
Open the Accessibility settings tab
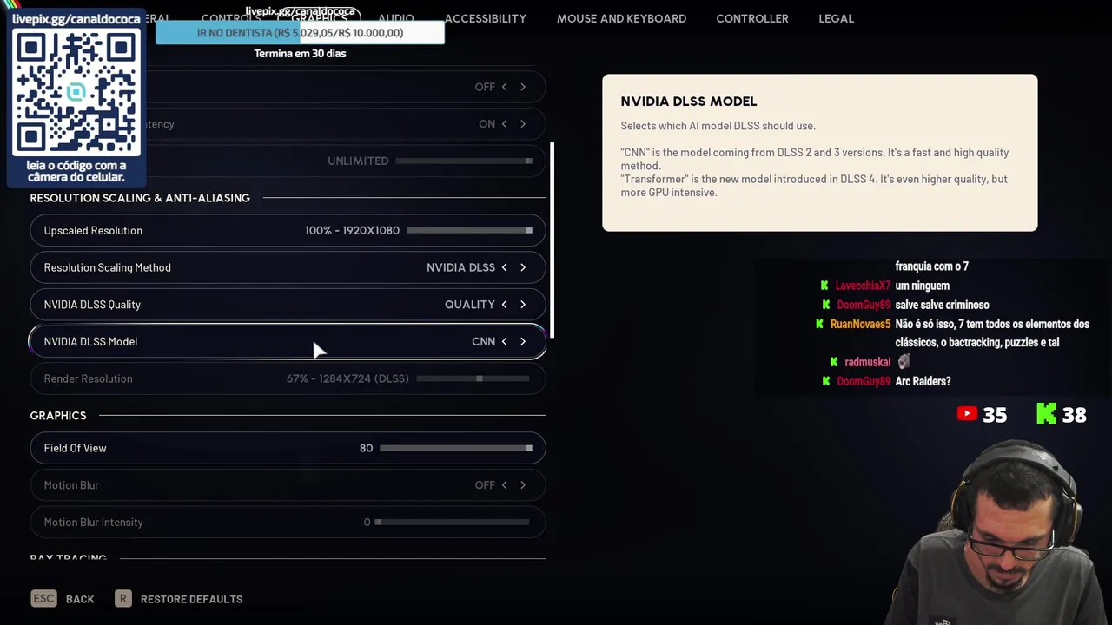[x=485, y=18]
